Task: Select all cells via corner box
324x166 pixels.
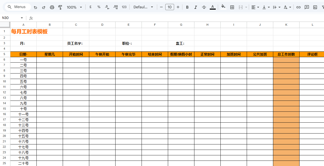Action: pos(5,25)
